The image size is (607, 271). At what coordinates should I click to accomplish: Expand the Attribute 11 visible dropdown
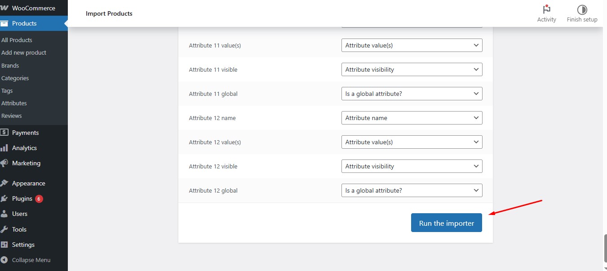(x=412, y=69)
